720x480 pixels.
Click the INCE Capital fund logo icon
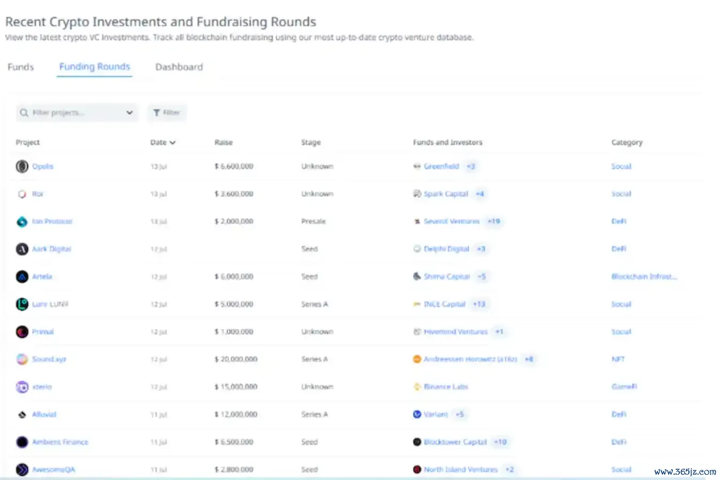(x=417, y=304)
